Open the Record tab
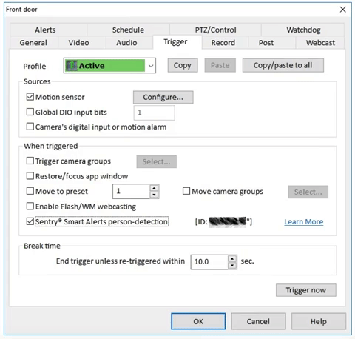This screenshot has width=355, height=339. coord(223,43)
